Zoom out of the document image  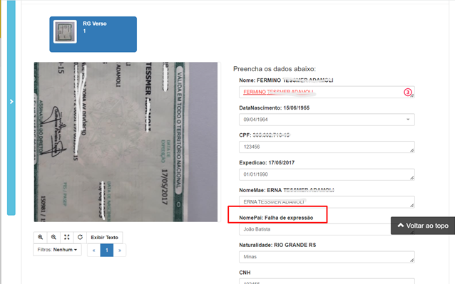click(x=53, y=238)
